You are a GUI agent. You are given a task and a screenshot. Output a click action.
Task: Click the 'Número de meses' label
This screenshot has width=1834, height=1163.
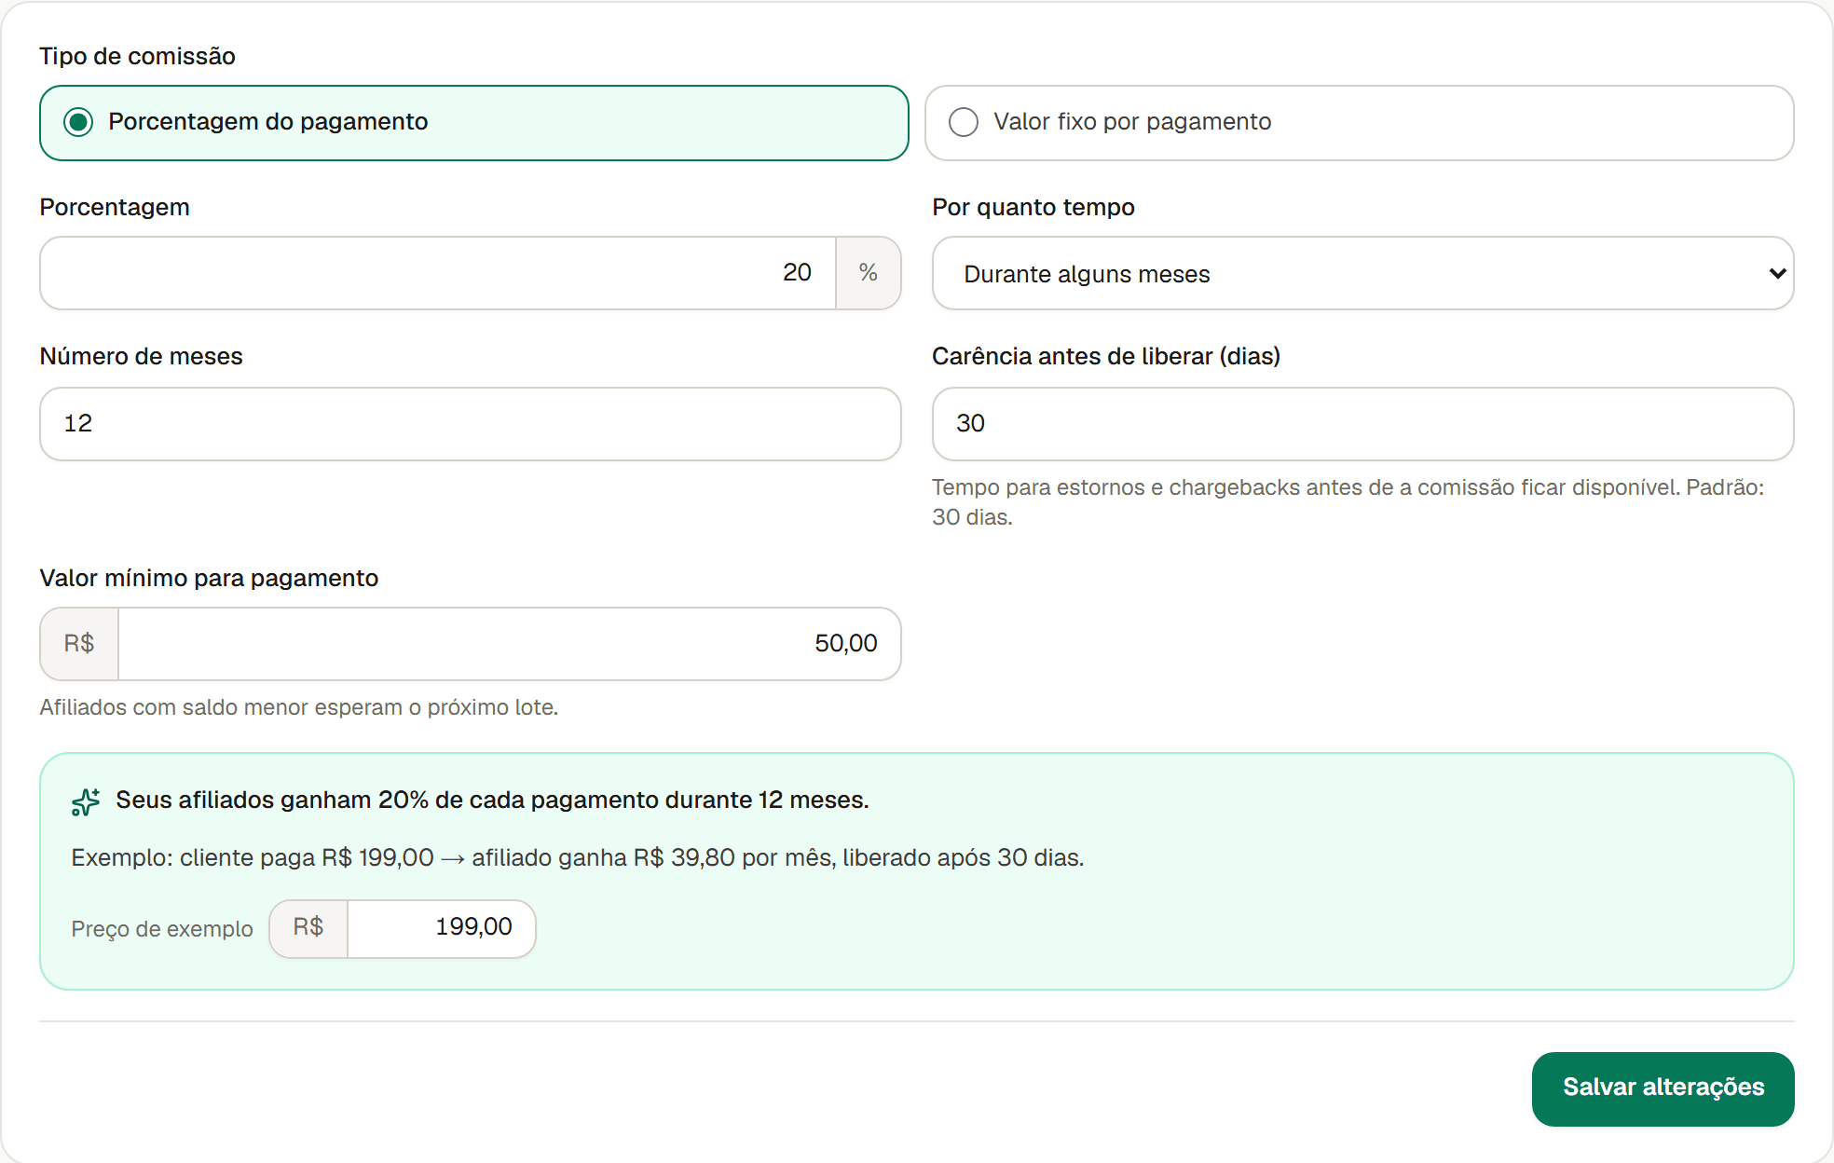pos(141,356)
